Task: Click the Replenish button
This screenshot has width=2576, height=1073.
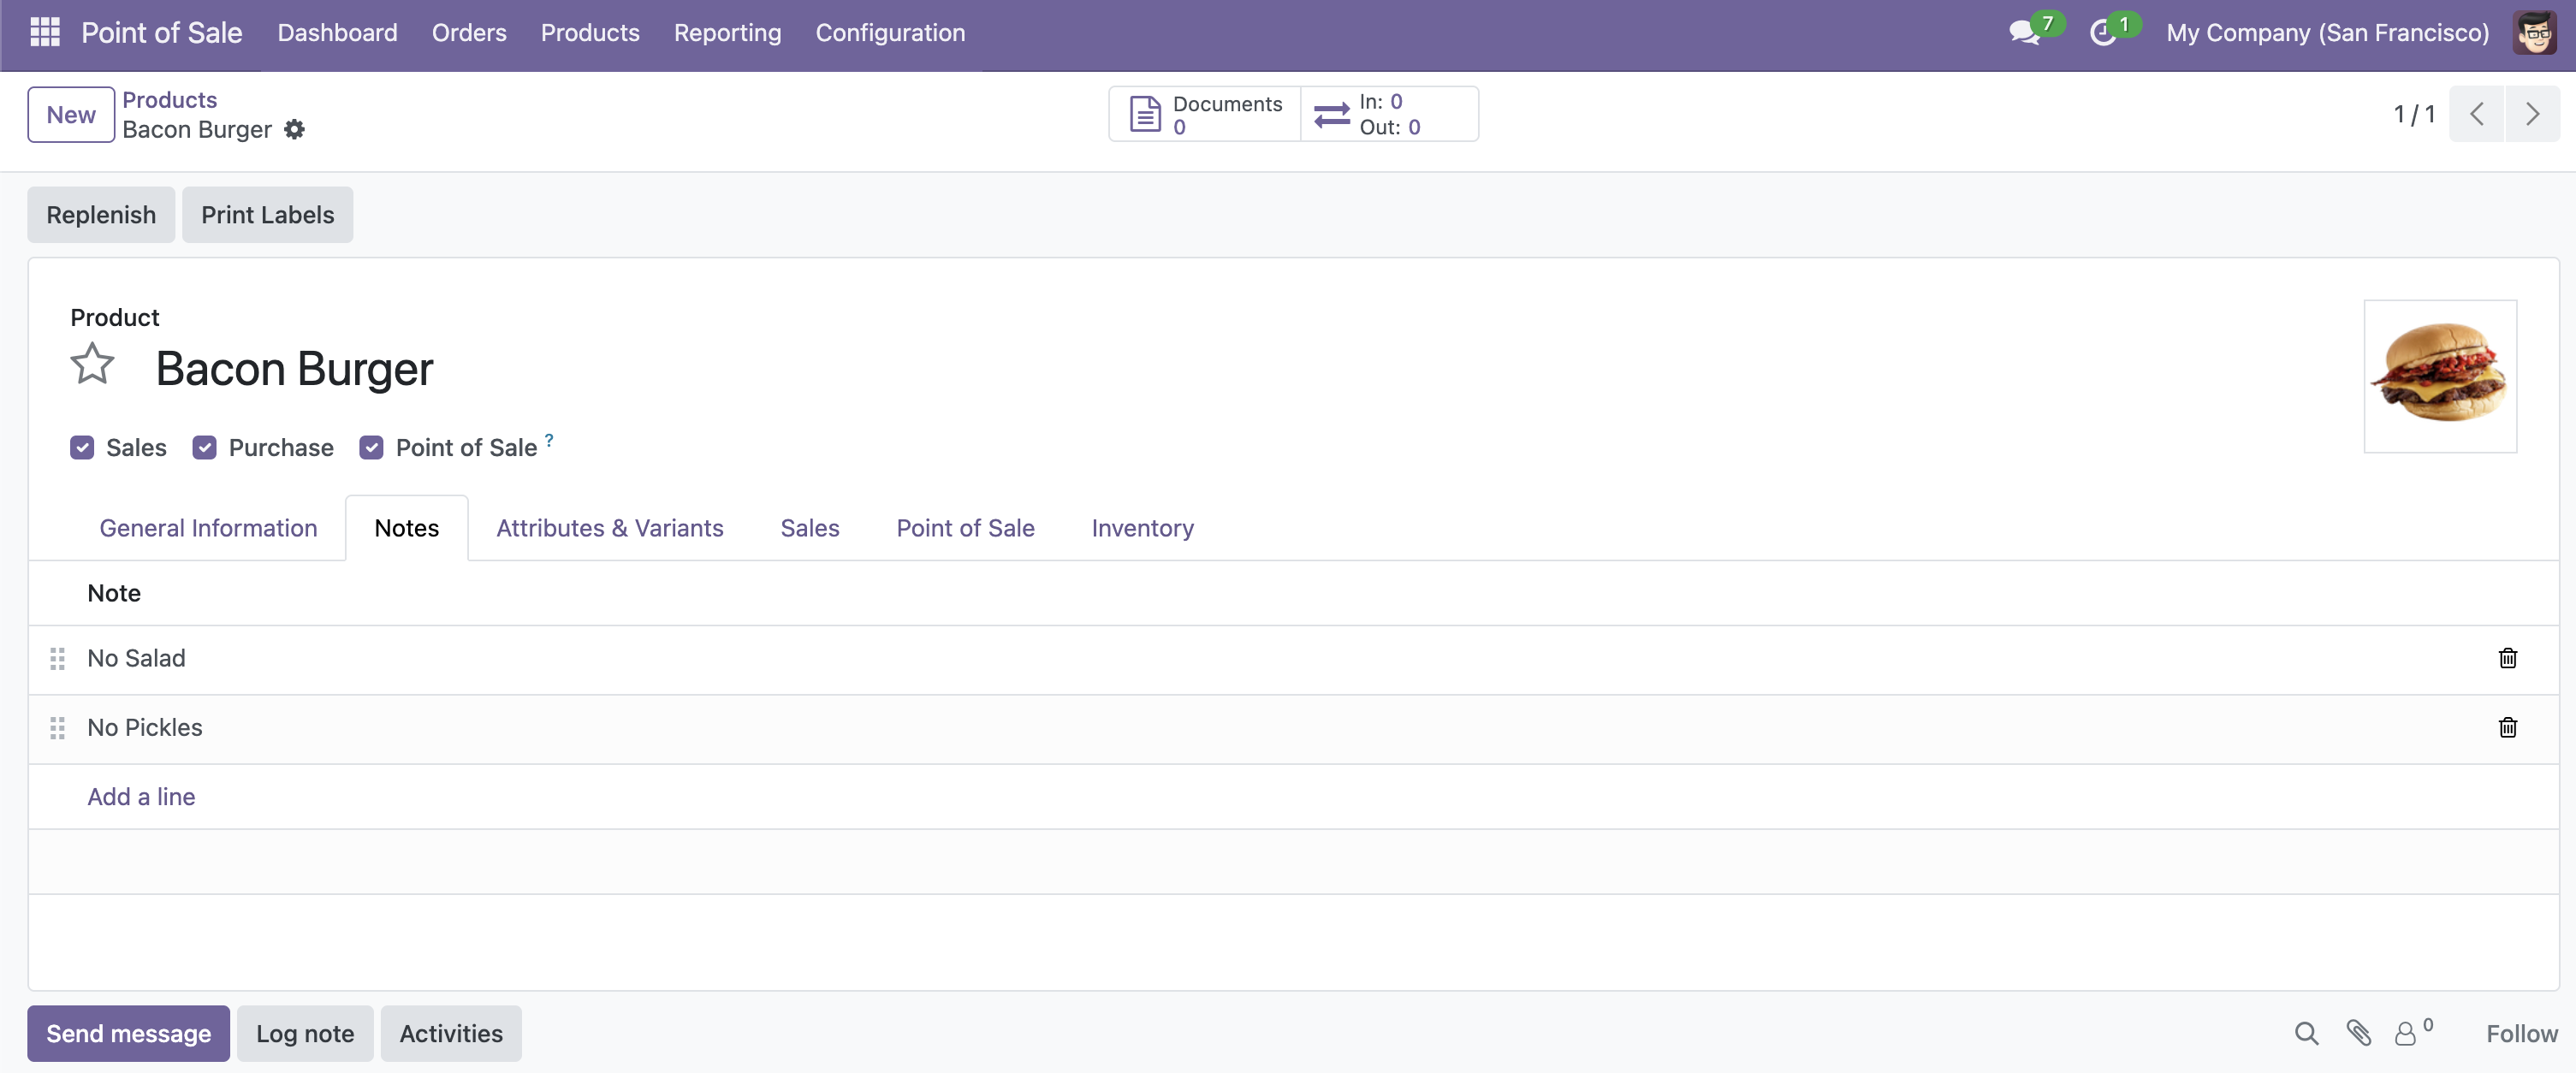Action: click(101, 214)
